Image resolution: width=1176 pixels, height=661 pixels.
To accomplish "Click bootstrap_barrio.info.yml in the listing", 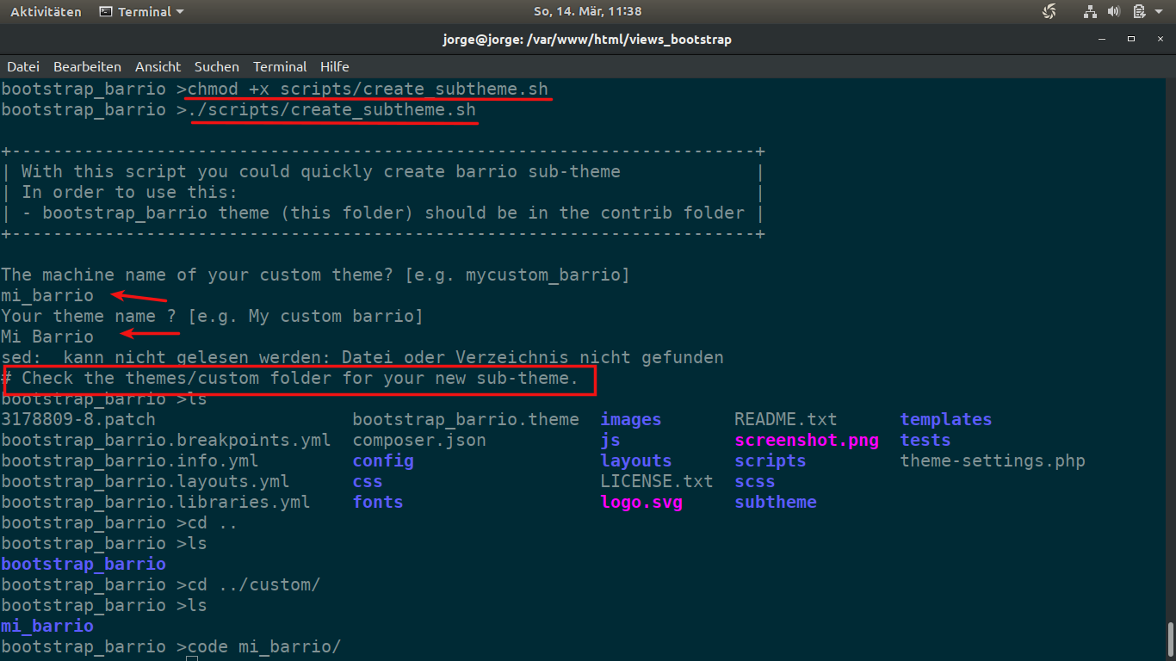I will [130, 460].
